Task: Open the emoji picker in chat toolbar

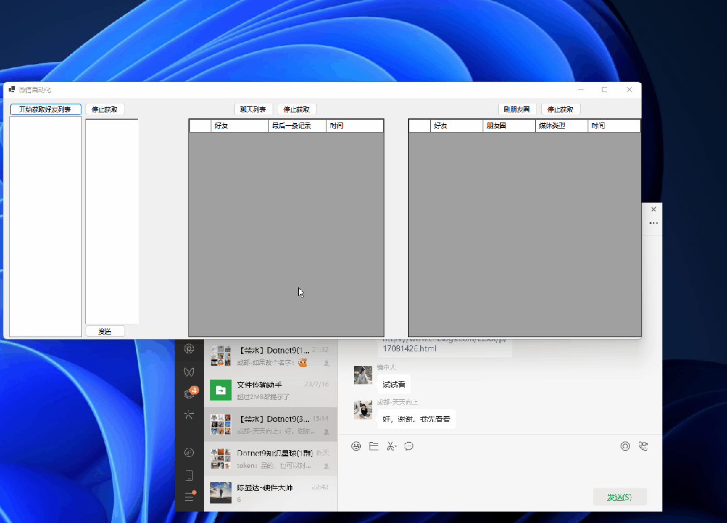Action: (356, 446)
